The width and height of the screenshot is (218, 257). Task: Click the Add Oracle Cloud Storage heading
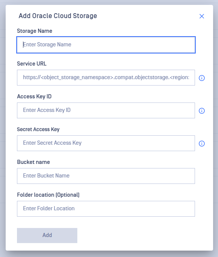[x=58, y=16]
